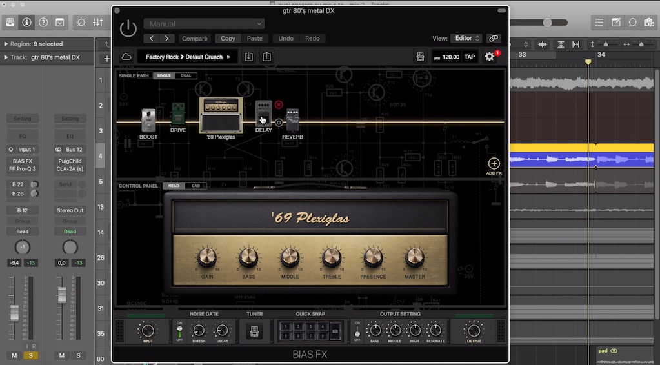Select Quick Snap slot 4

click(x=323, y=326)
